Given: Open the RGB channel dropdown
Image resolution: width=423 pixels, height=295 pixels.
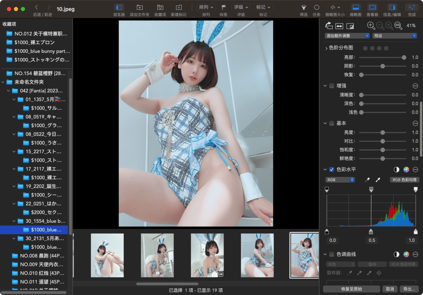Looking at the screenshot, I should 340,180.
